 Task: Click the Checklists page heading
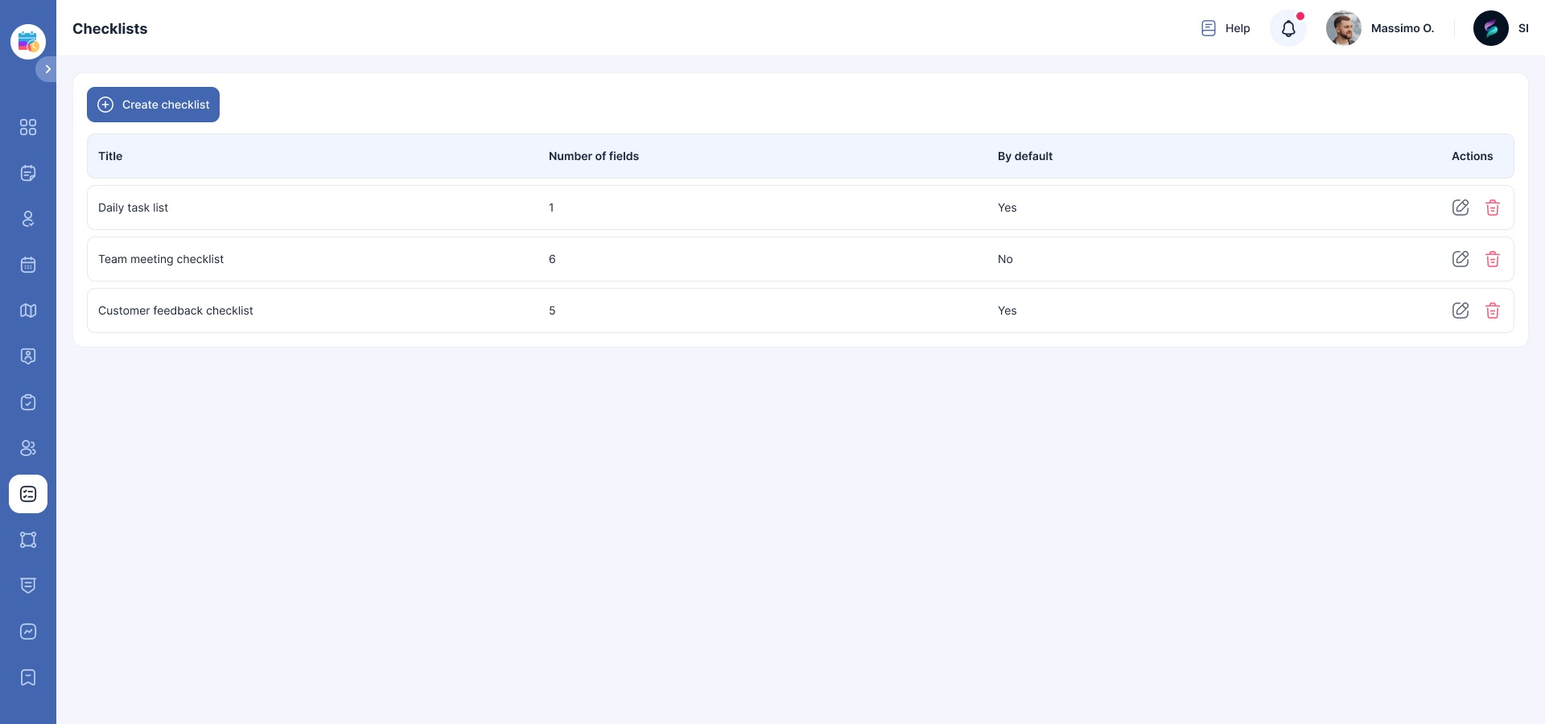point(110,28)
